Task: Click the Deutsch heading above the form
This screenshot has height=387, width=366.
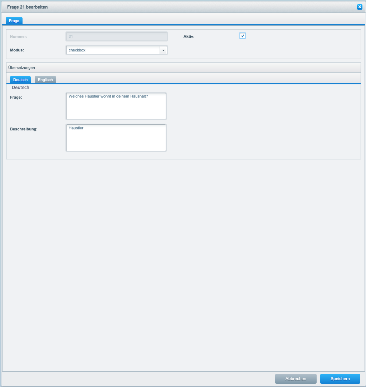Action: 20,88
